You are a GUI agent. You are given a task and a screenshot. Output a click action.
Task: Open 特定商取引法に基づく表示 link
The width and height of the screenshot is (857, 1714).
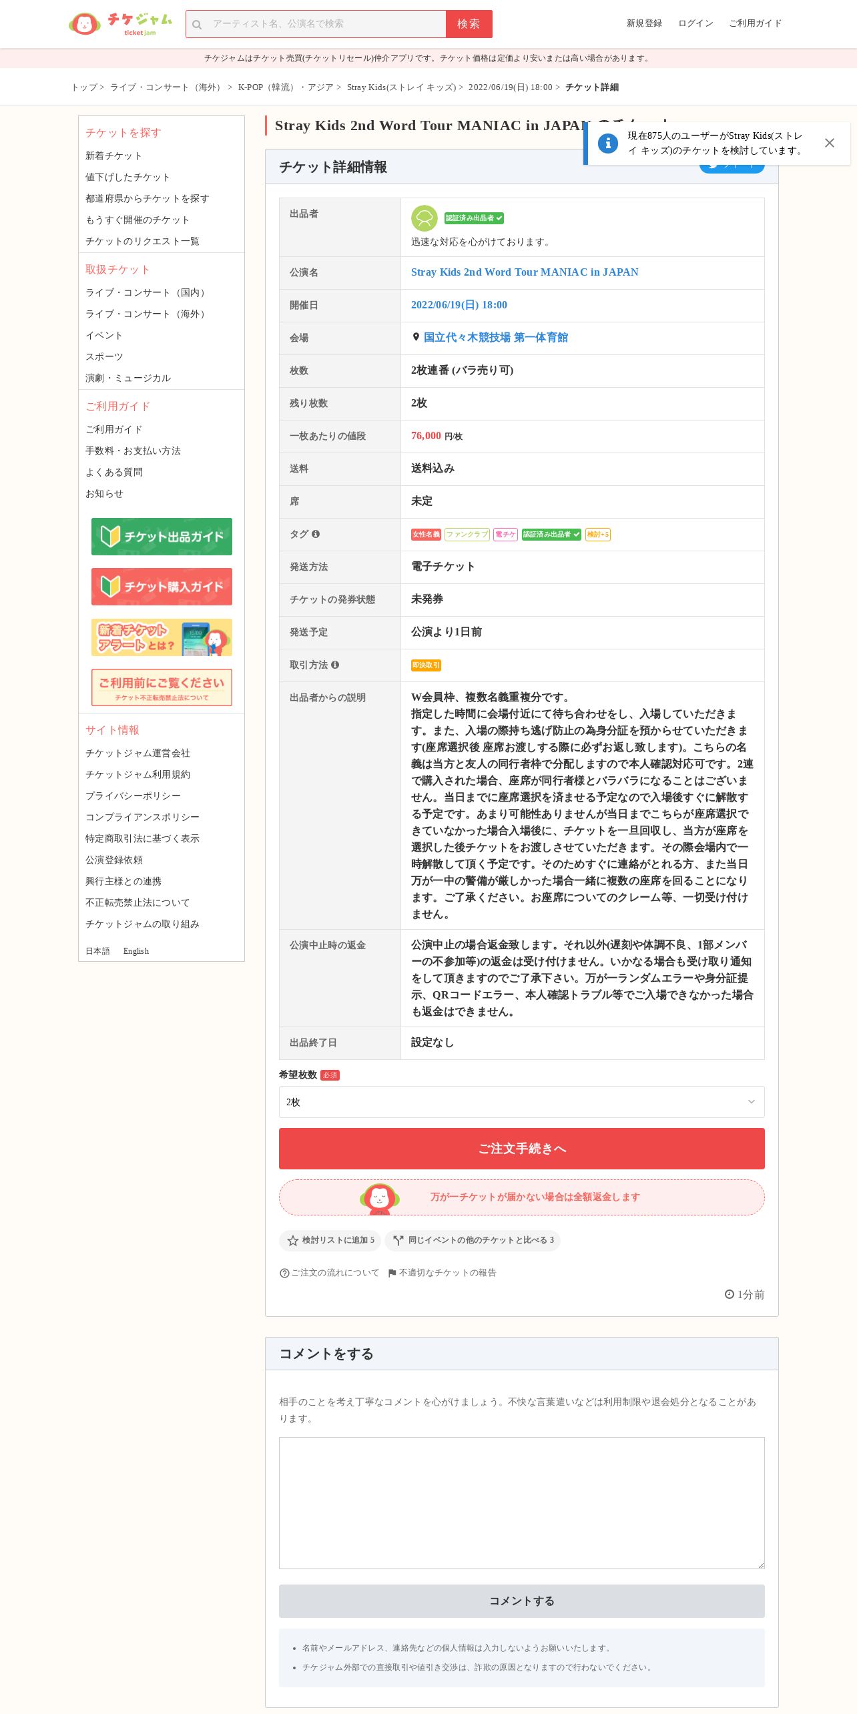pyautogui.click(x=142, y=838)
